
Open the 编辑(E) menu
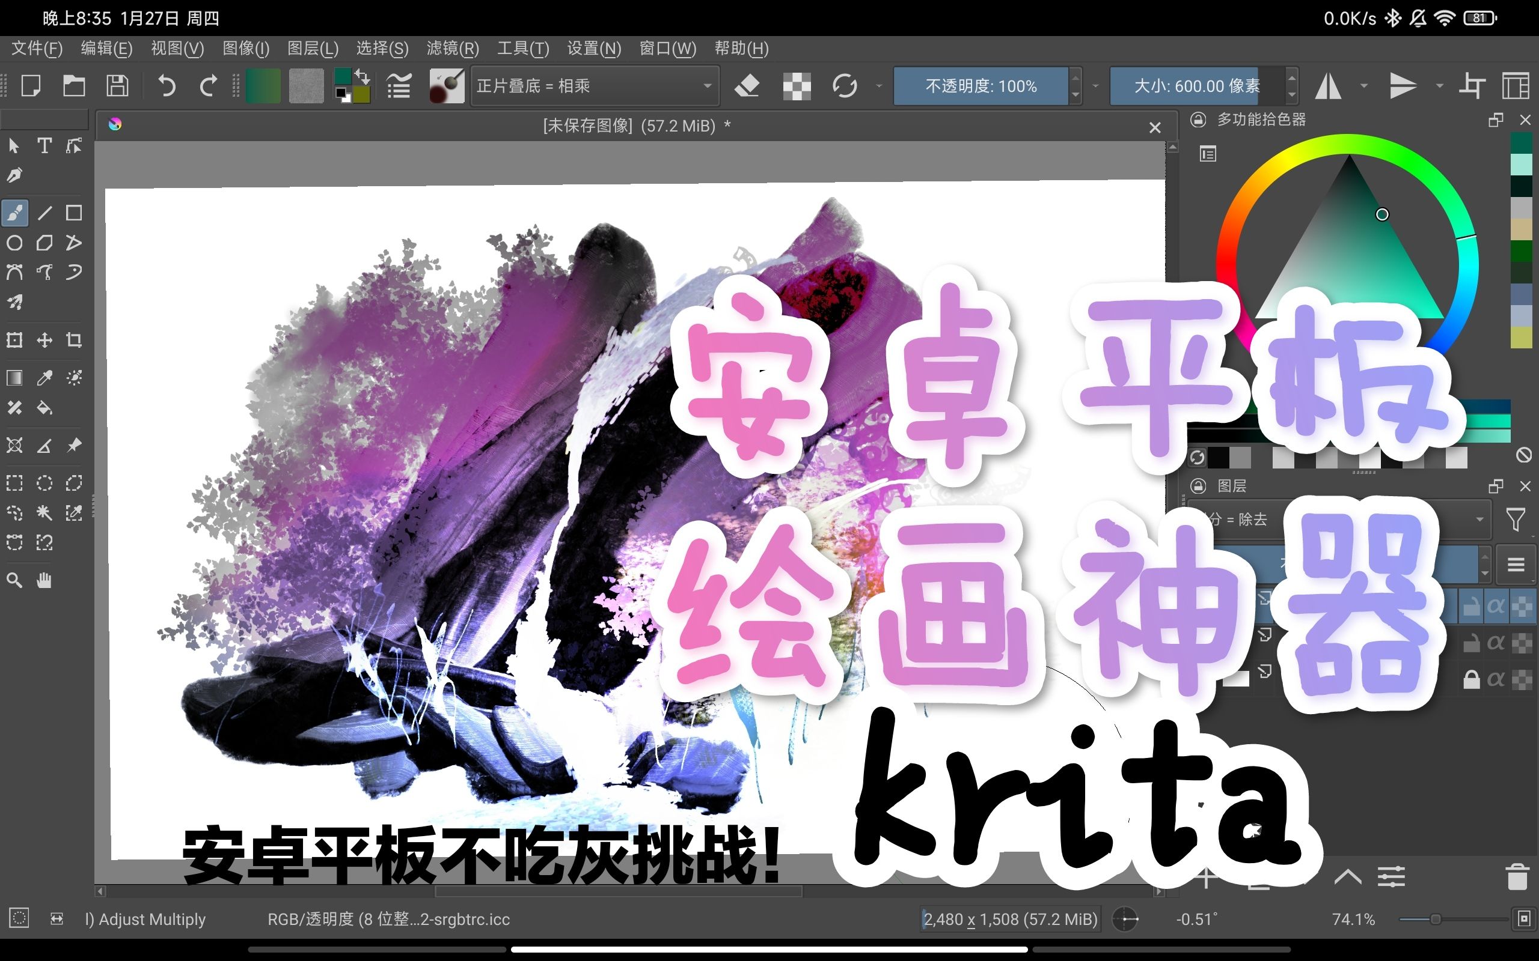(106, 48)
